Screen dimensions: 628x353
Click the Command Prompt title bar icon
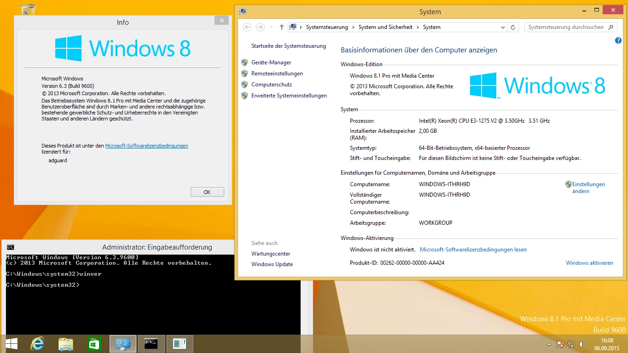[x=11, y=247]
